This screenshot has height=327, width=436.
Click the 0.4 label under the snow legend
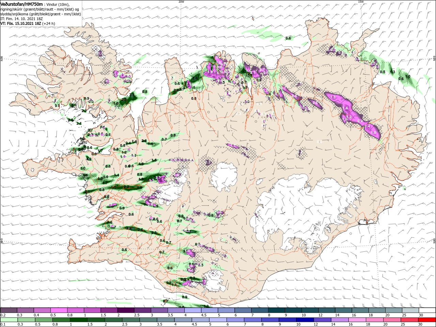coord(36,315)
